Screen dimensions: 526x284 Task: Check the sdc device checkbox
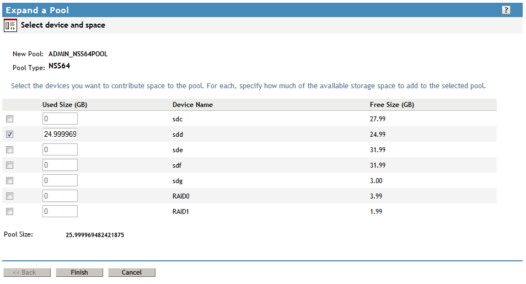coord(10,119)
